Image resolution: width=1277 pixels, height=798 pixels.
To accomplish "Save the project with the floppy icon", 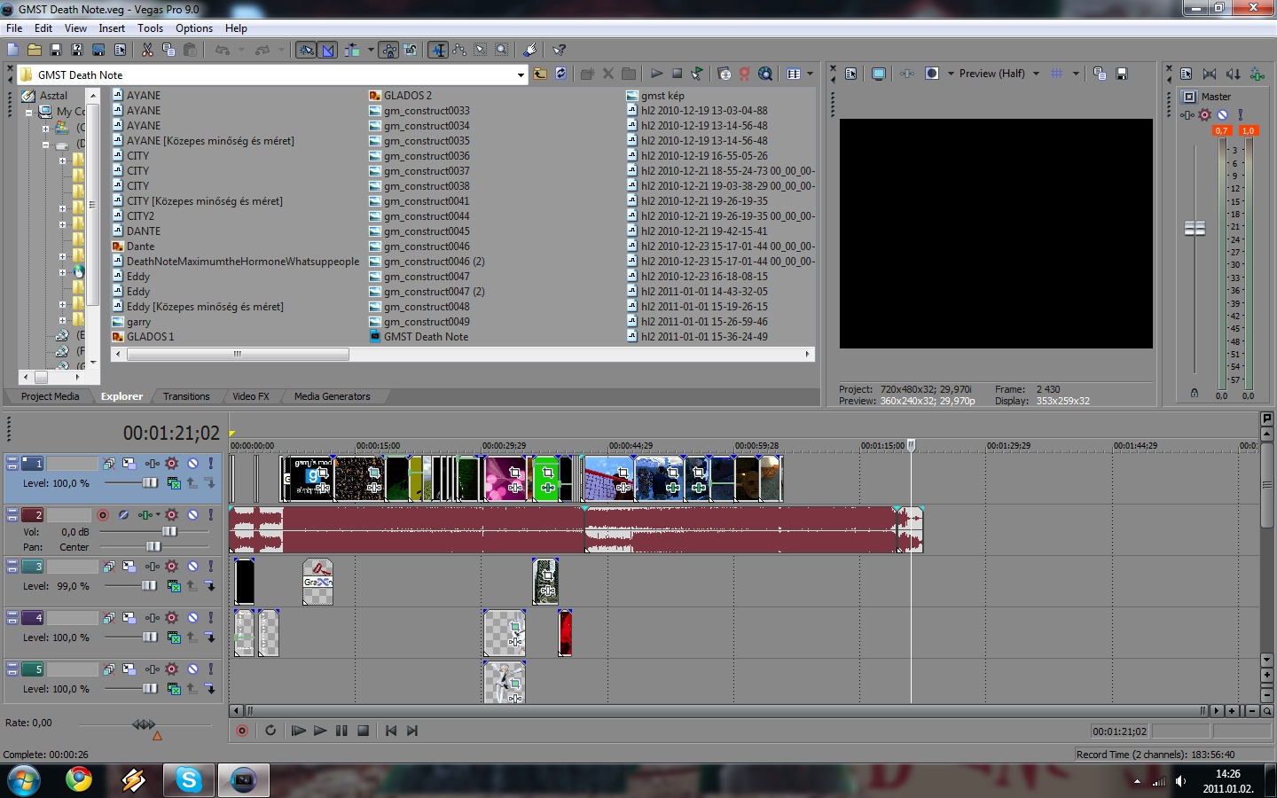I will point(56,50).
